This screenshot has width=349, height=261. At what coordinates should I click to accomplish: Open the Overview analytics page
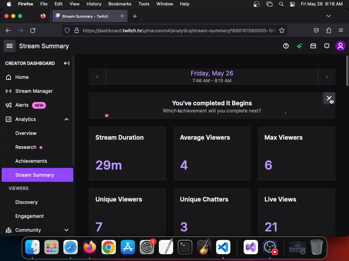(x=26, y=133)
